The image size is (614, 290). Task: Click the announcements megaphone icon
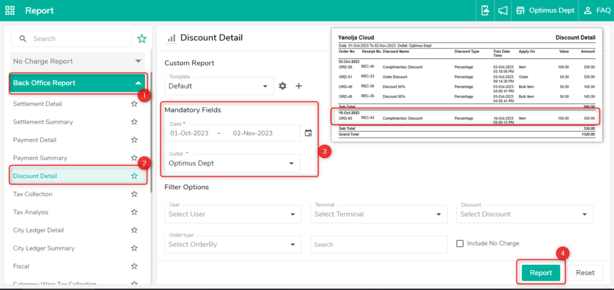pos(502,11)
